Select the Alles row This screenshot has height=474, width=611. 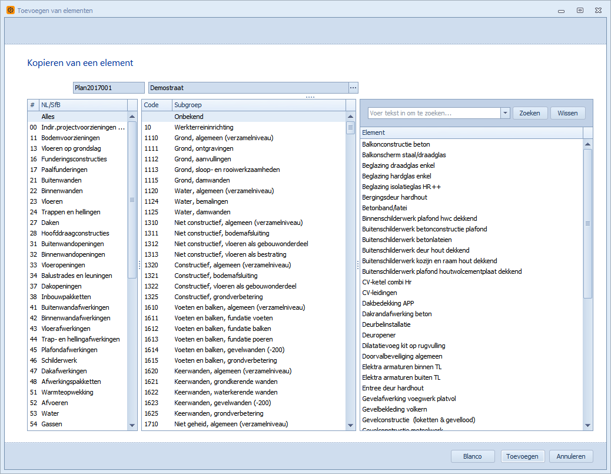tap(78, 117)
